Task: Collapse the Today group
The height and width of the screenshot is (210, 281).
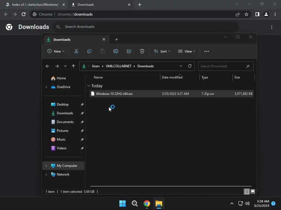Action: (89, 86)
